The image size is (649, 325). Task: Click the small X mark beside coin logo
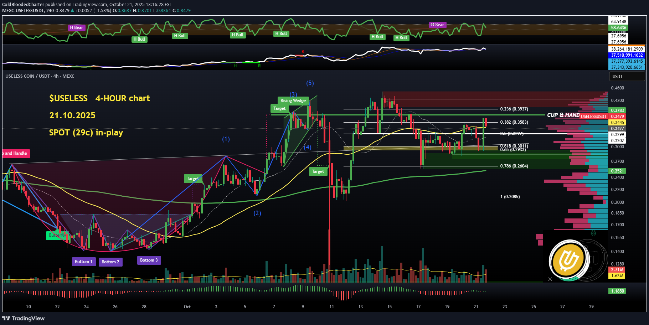point(550,279)
